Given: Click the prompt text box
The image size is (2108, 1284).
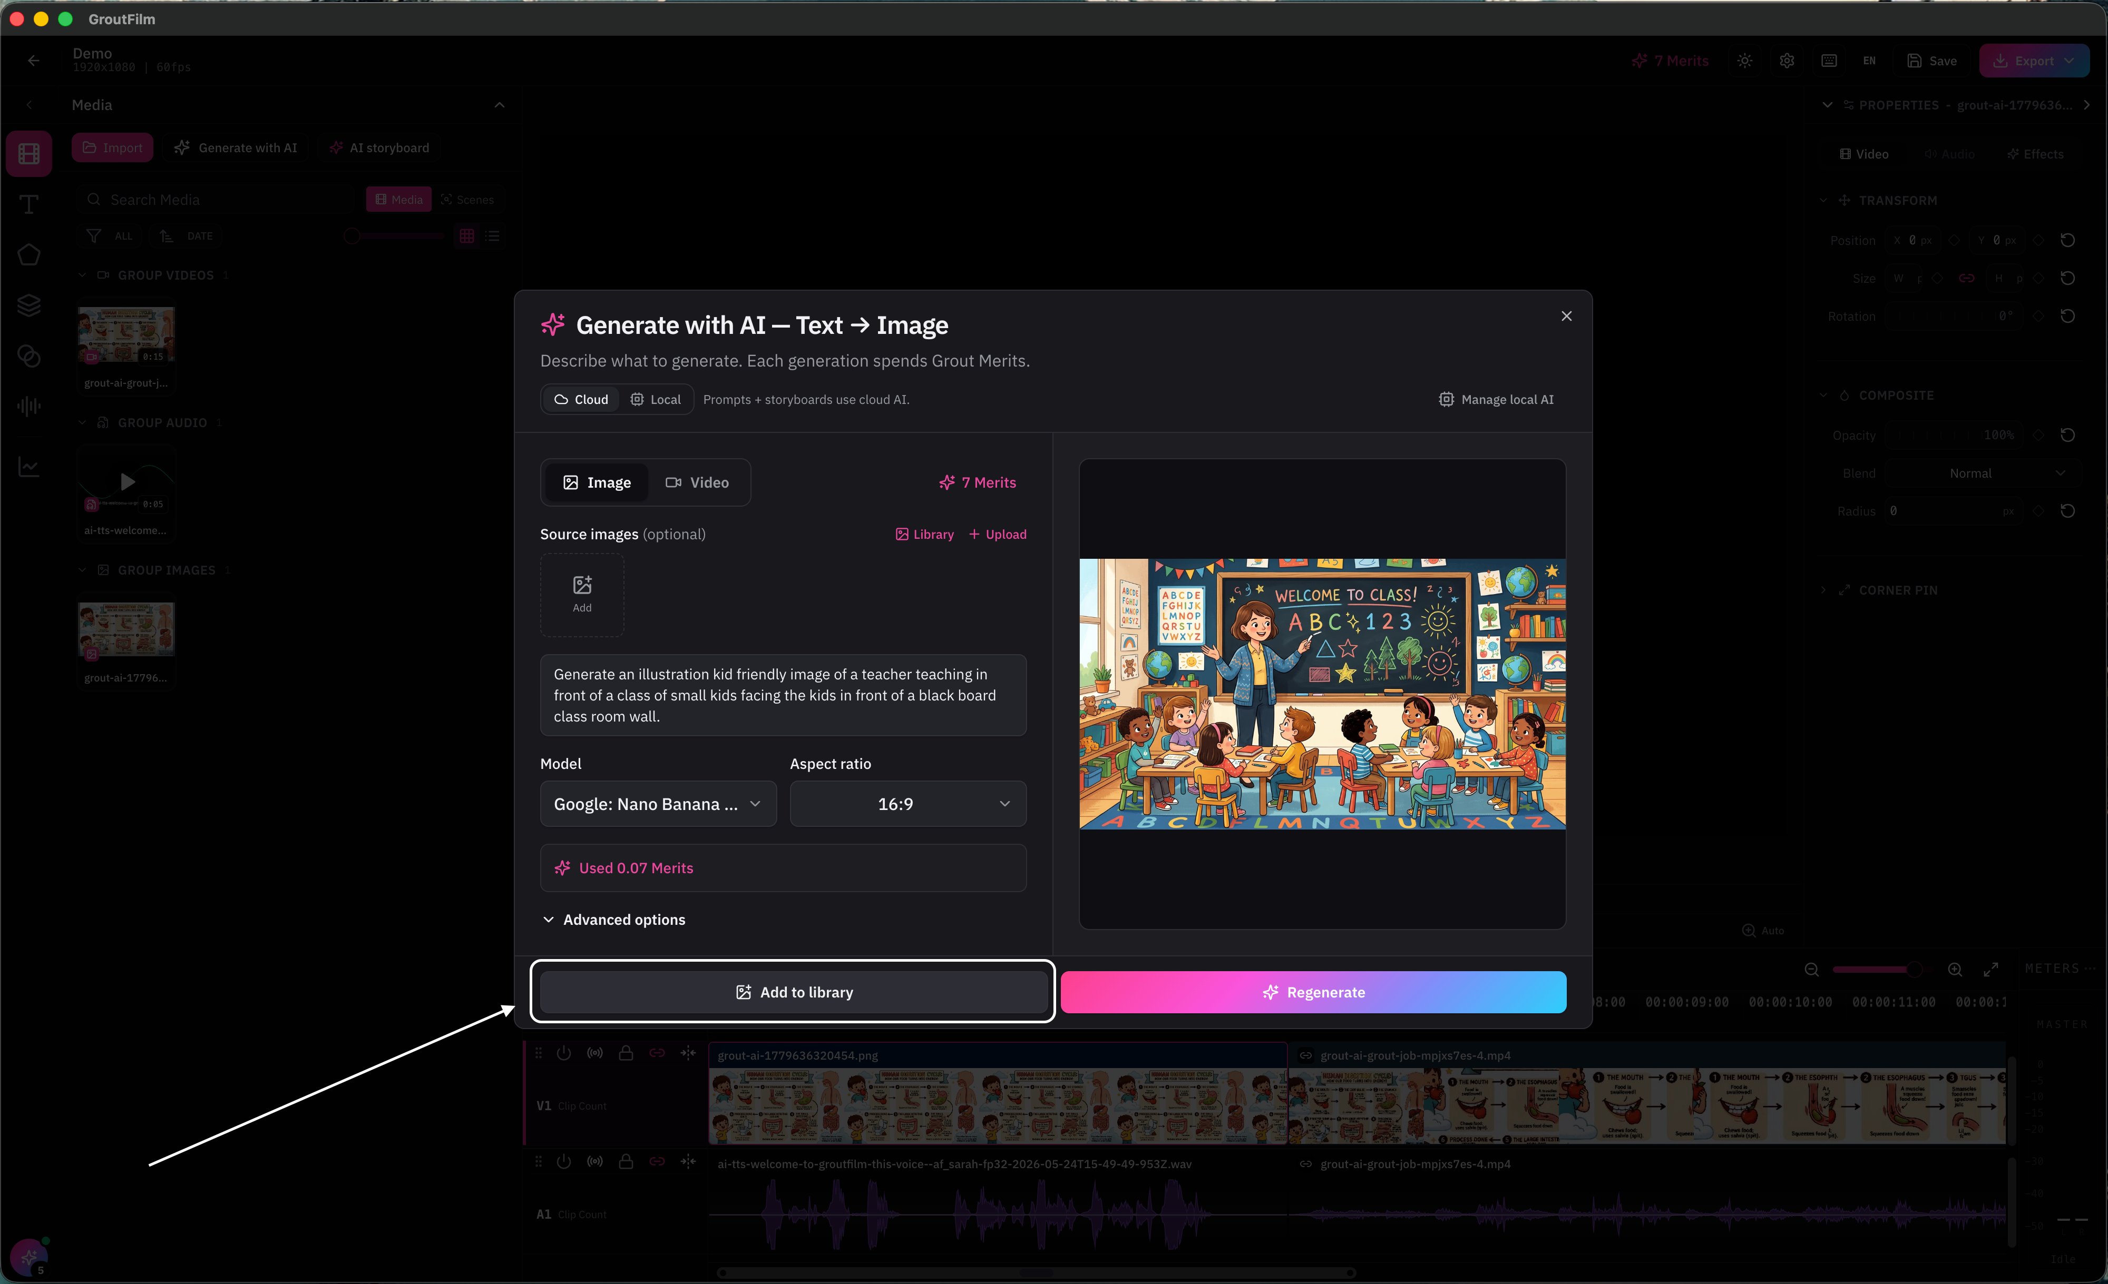Looking at the screenshot, I should [783, 695].
